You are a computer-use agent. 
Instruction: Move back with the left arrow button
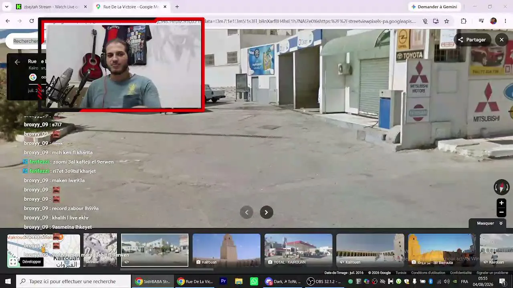(x=246, y=212)
